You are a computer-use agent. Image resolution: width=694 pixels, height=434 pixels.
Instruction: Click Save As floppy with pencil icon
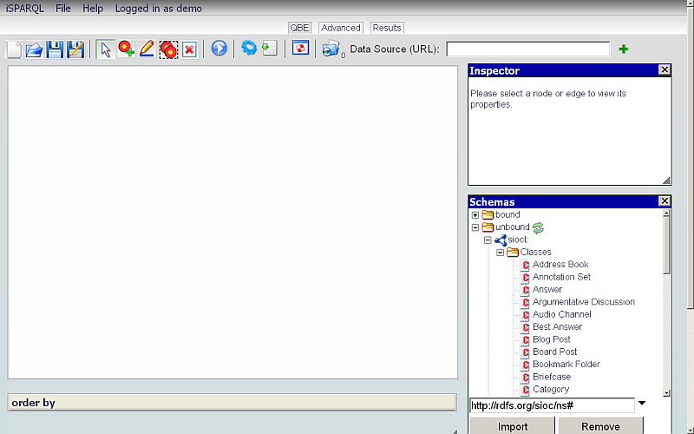pyautogui.click(x=75, y=49)
